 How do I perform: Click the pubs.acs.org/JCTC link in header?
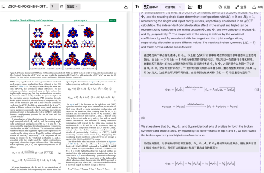[81, 20]
